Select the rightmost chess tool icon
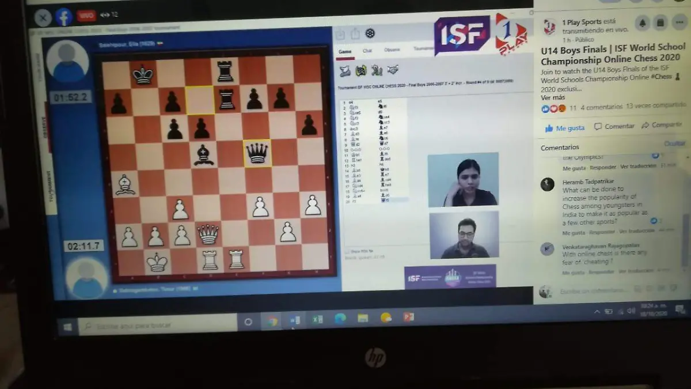The width and height of the screenshot is (691, 389). [x=393, y=69]
